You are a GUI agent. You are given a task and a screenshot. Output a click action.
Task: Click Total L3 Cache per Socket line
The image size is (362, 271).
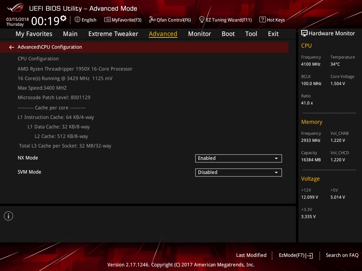tap(65, 146)
